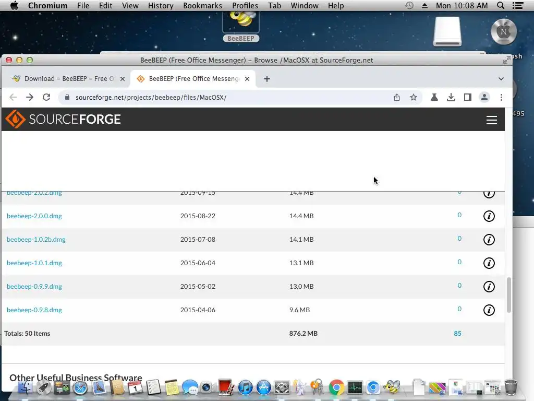
Task: Open the Tab menu
Action: tap(274, 5)
